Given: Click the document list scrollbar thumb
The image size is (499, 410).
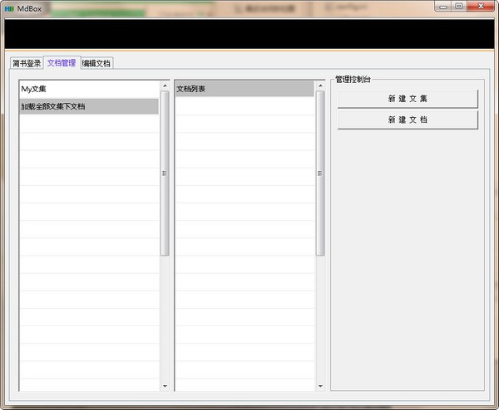Looking at the screenshot, I should [x=320, y=173].
